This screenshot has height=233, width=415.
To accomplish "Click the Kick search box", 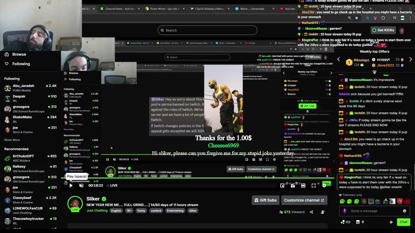I will pyautogui.click(x=207, y=30).
